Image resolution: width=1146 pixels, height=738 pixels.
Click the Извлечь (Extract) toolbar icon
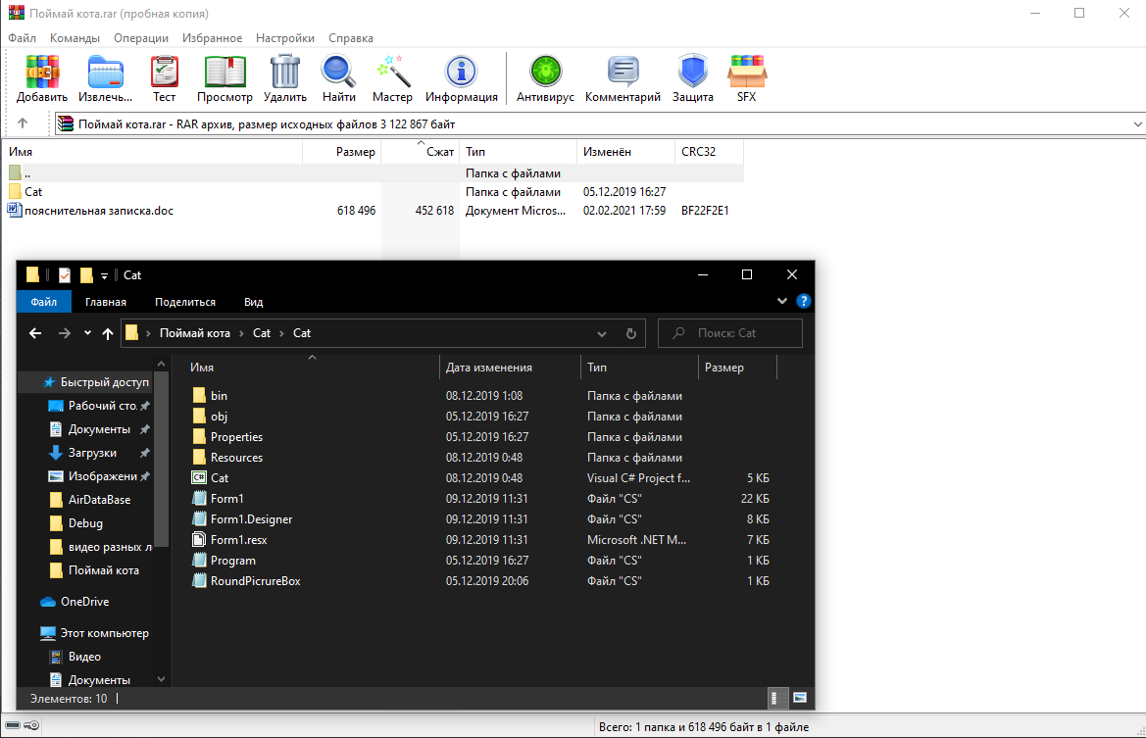106,78
